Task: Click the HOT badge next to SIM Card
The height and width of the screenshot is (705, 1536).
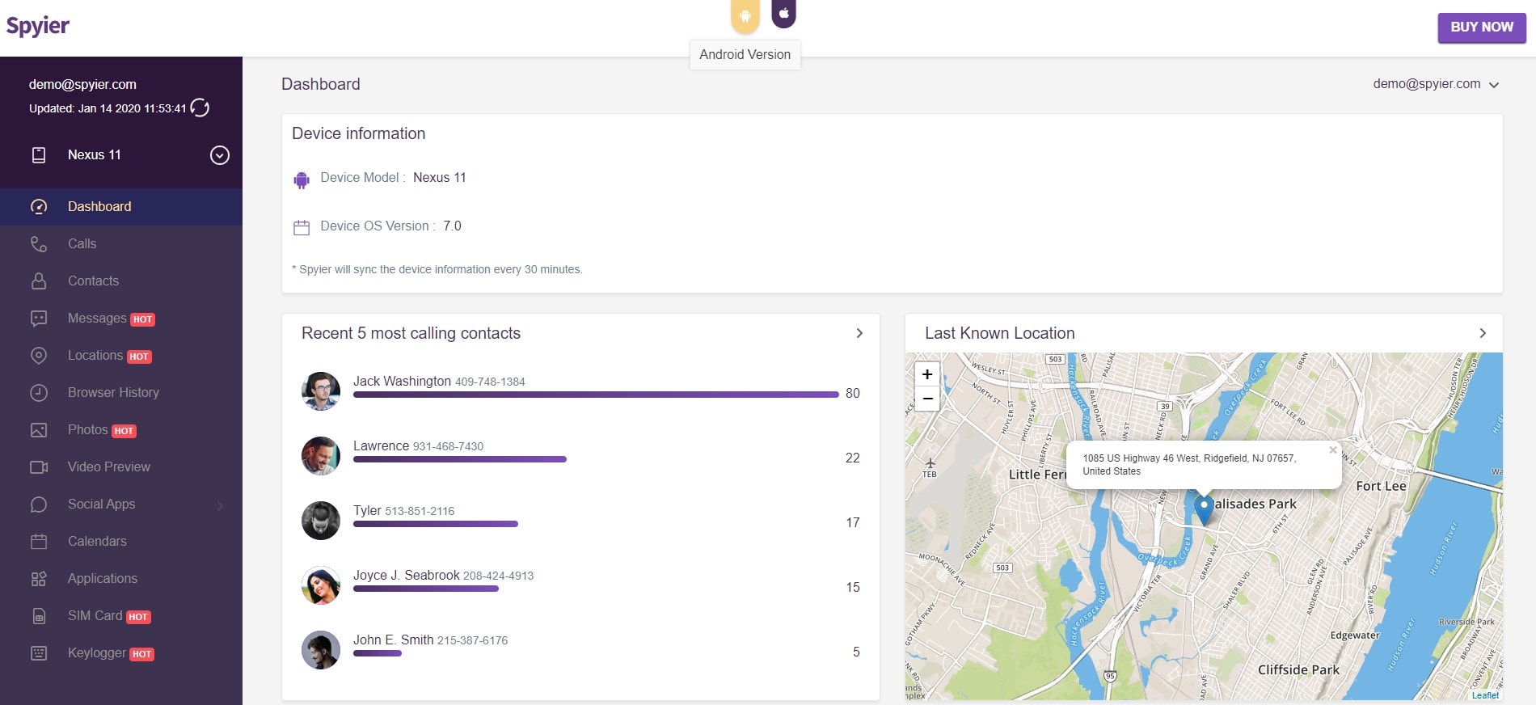Action: pyautogui.click(x=138, y=617)
